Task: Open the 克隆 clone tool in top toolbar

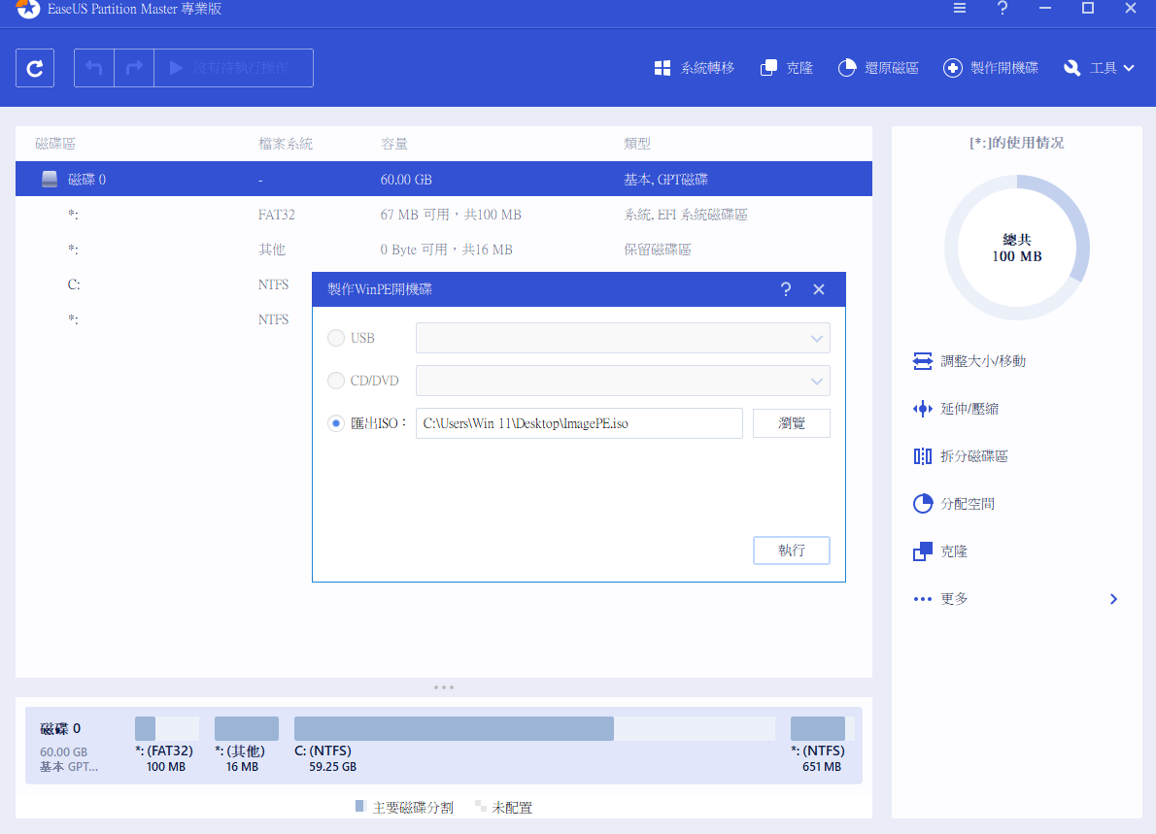Action: [787, 68]
